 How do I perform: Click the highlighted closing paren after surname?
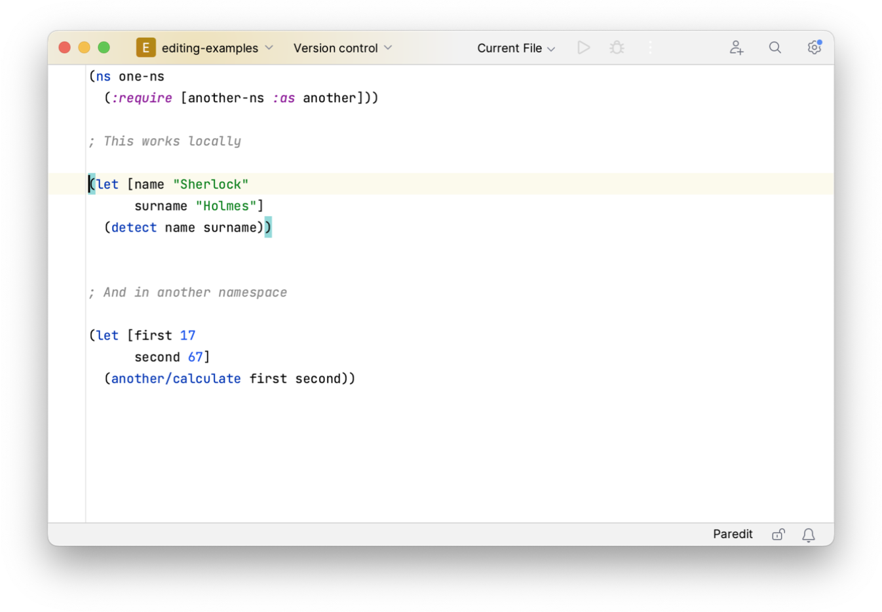tap(268, 228)
